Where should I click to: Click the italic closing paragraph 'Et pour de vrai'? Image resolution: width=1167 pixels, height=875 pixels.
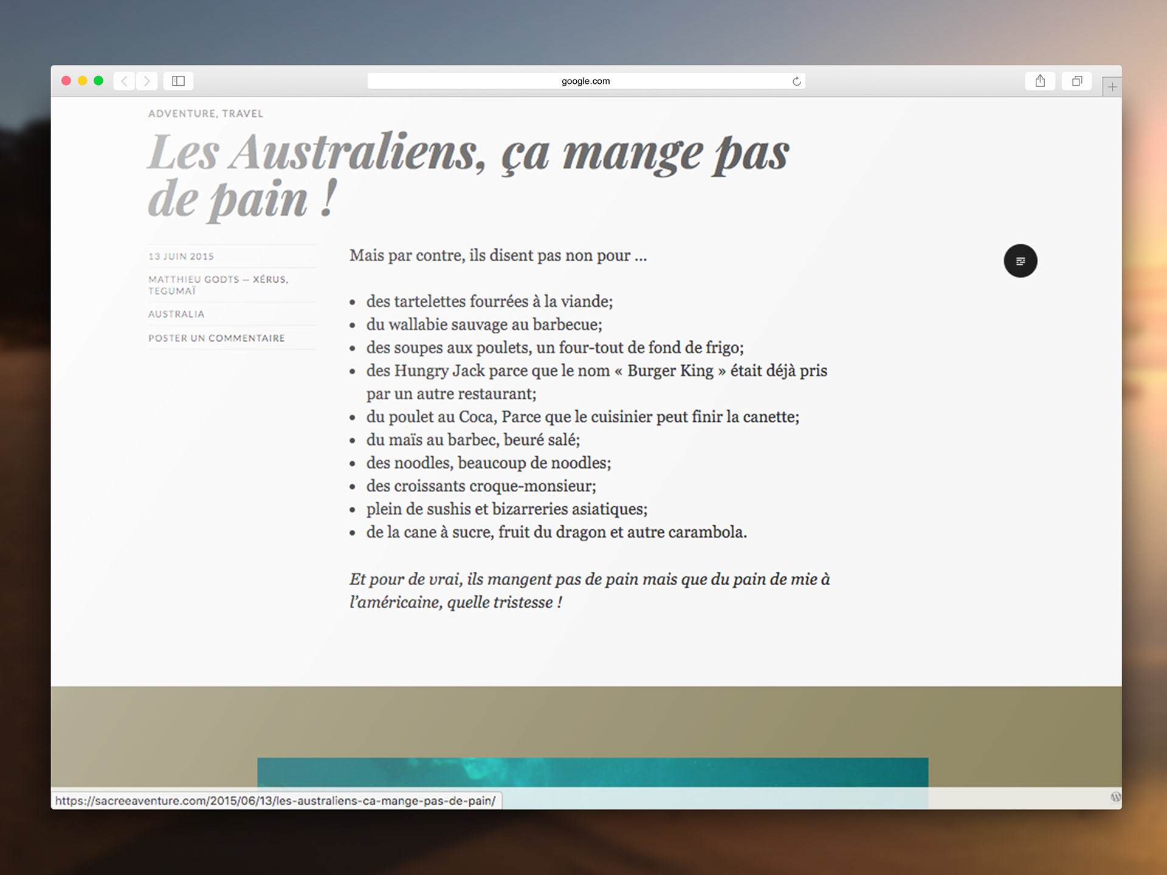click(590, 591)
